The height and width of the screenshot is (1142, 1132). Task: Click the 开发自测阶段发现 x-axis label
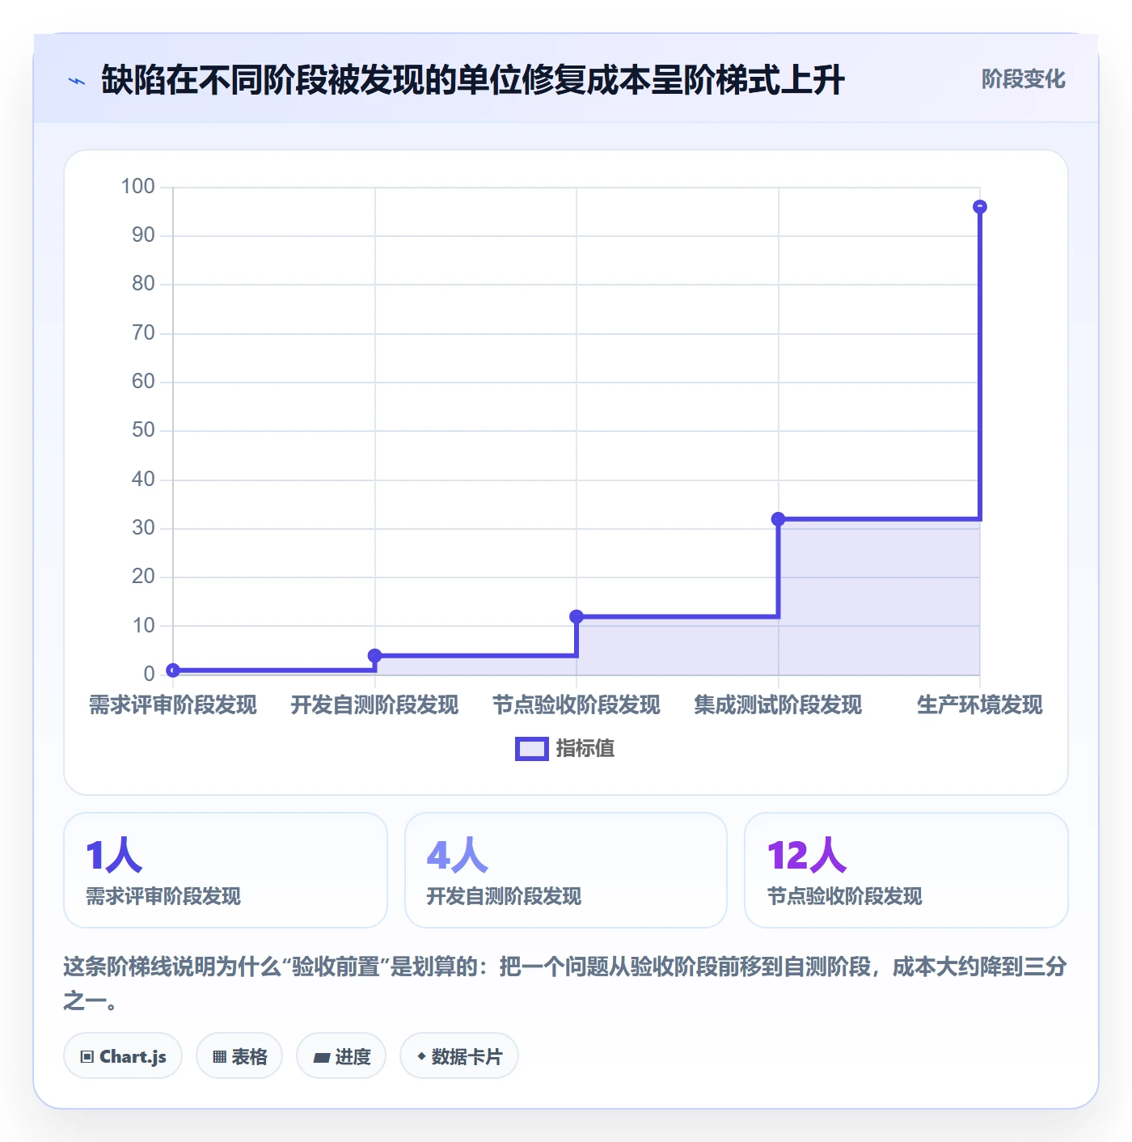click(374, 705)
